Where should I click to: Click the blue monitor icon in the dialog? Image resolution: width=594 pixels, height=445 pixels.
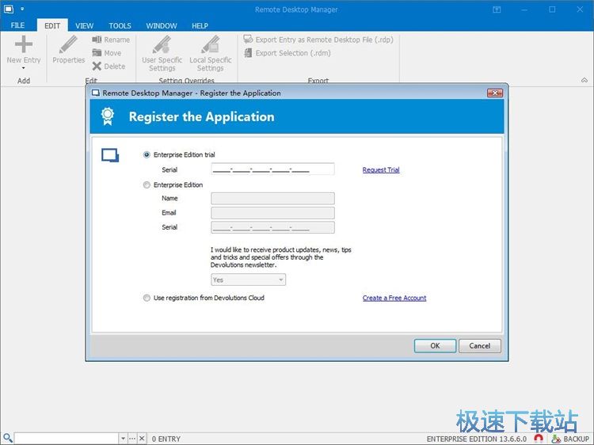110,155
